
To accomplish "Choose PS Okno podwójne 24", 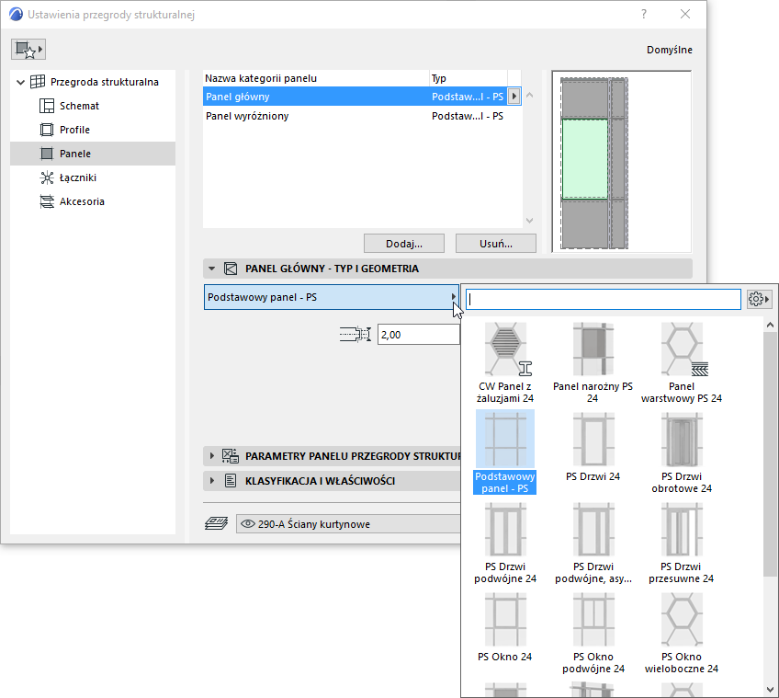I will pos(593,634).
